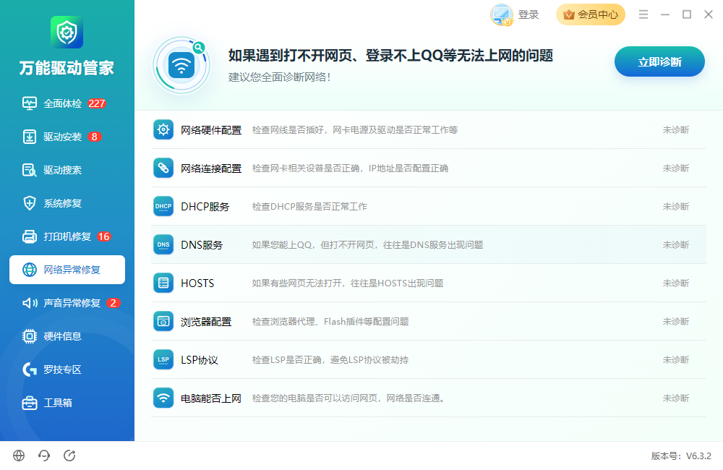The width and height of the screenshot is (723, 470).
Task: Click the 驱动搜索 magnifier icon
Action: pyautogui.click(x=30, y=170)
